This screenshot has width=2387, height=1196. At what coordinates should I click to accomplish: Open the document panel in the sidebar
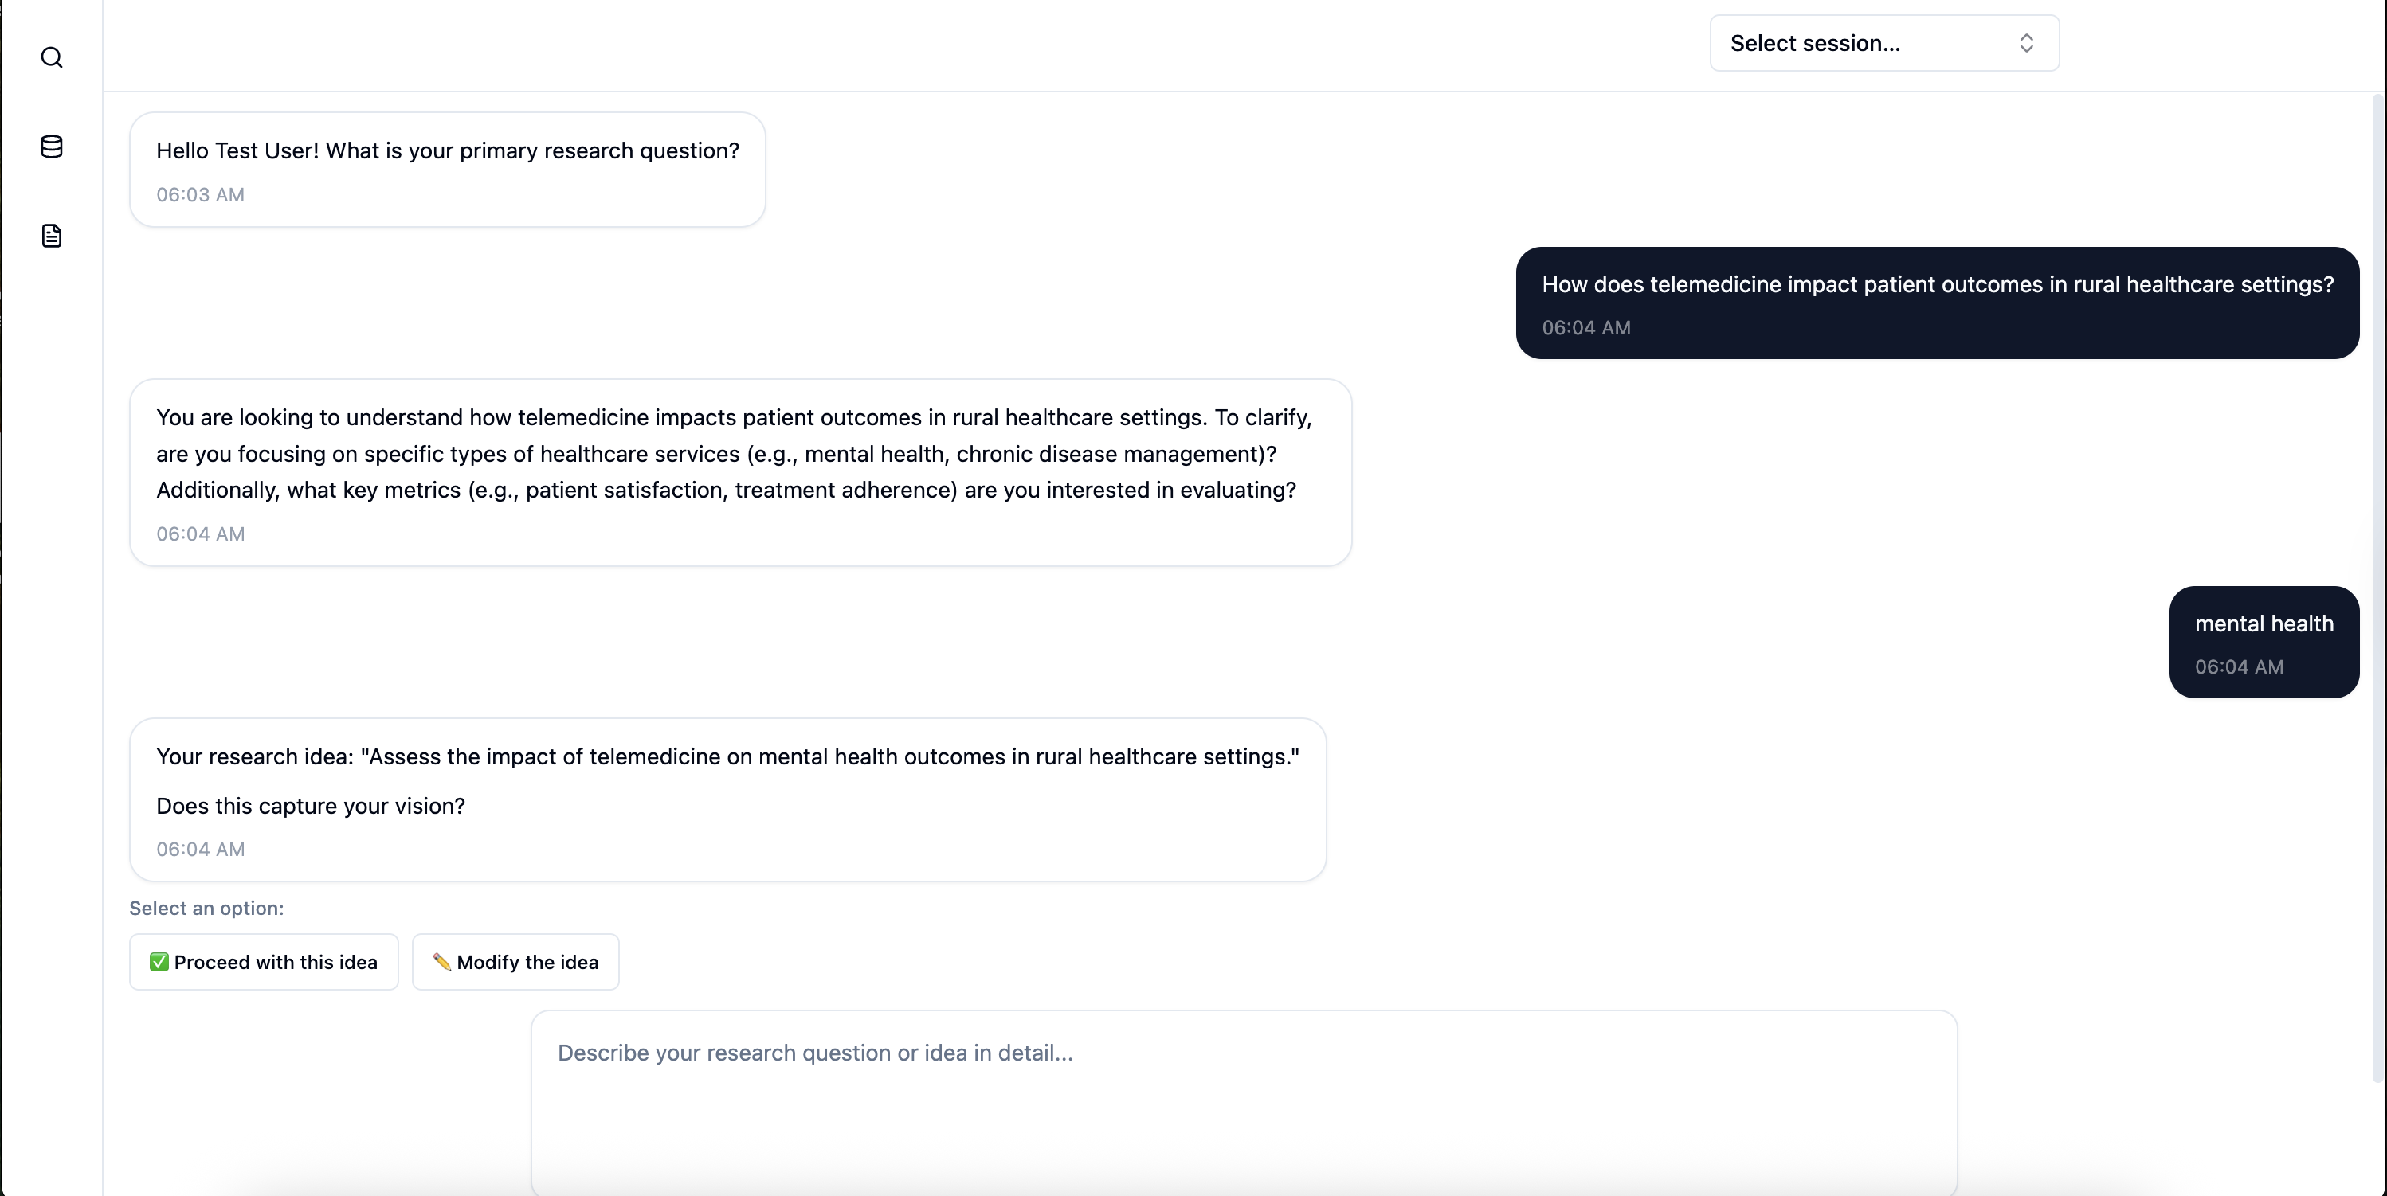click(x=51, y=236)
